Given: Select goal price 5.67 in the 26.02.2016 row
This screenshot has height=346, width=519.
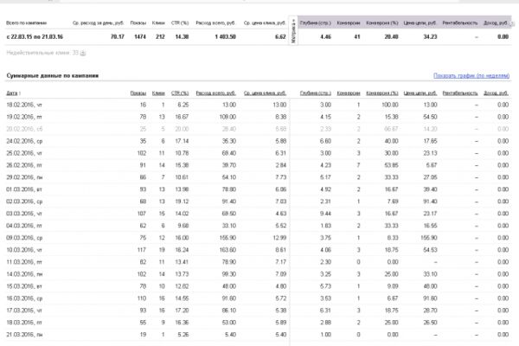Looking at the screenshot, I should tap(432, 165).
